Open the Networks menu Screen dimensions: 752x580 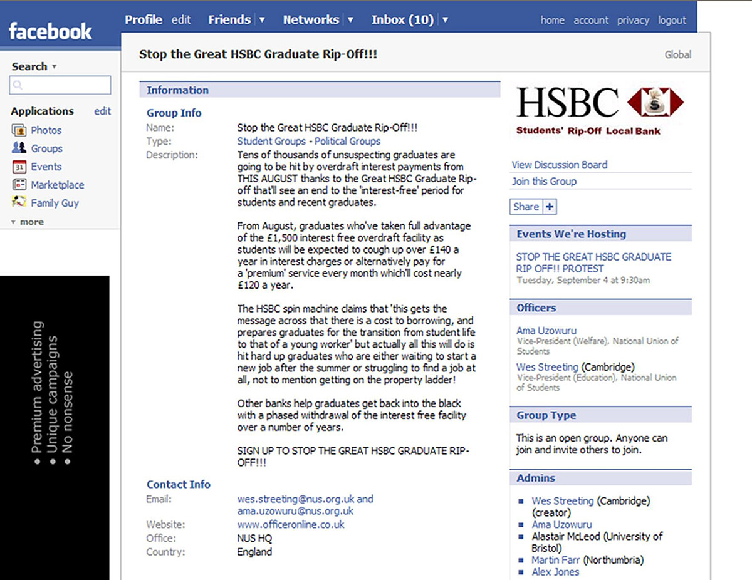(311, 19)
